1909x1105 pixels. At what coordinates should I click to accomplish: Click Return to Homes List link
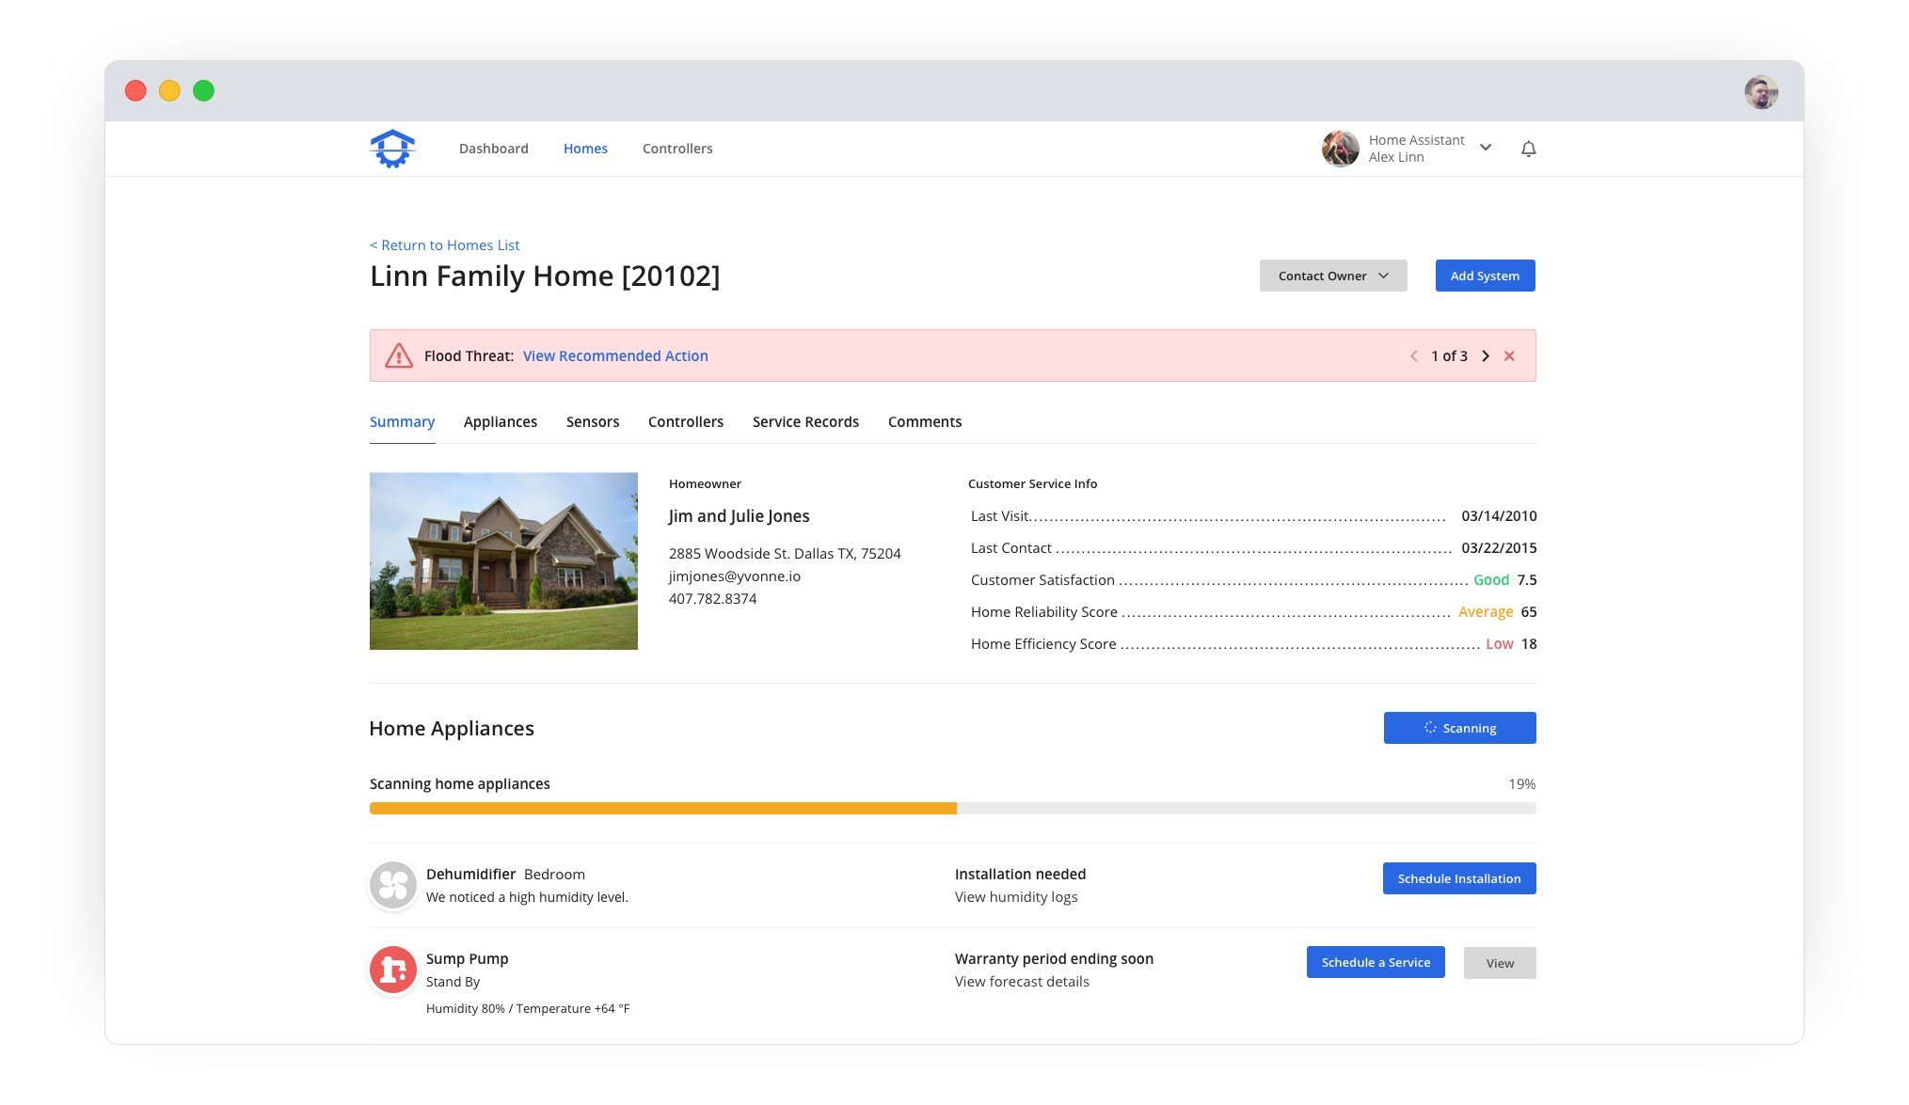click(444, 245)
